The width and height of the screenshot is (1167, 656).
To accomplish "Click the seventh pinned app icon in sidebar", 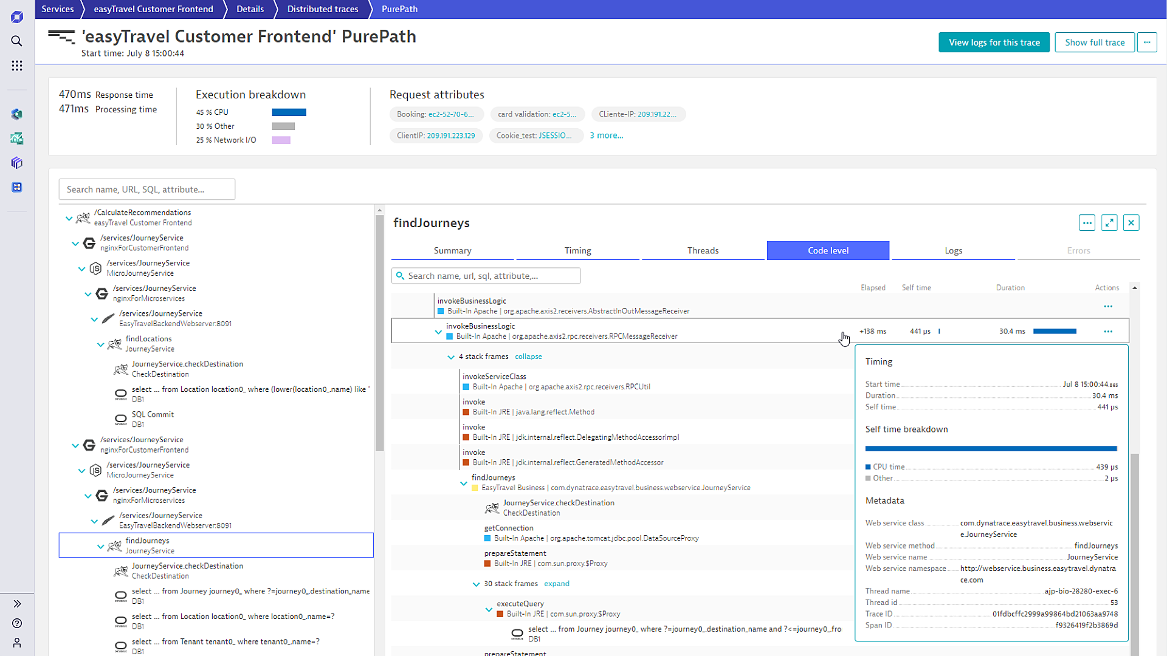I will pyautogui.click(x=17, y=187).
